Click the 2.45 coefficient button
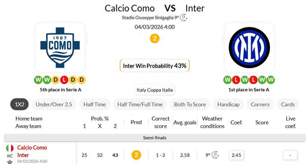The width and height of the screenshot is (307, 164). coord(236,155)
